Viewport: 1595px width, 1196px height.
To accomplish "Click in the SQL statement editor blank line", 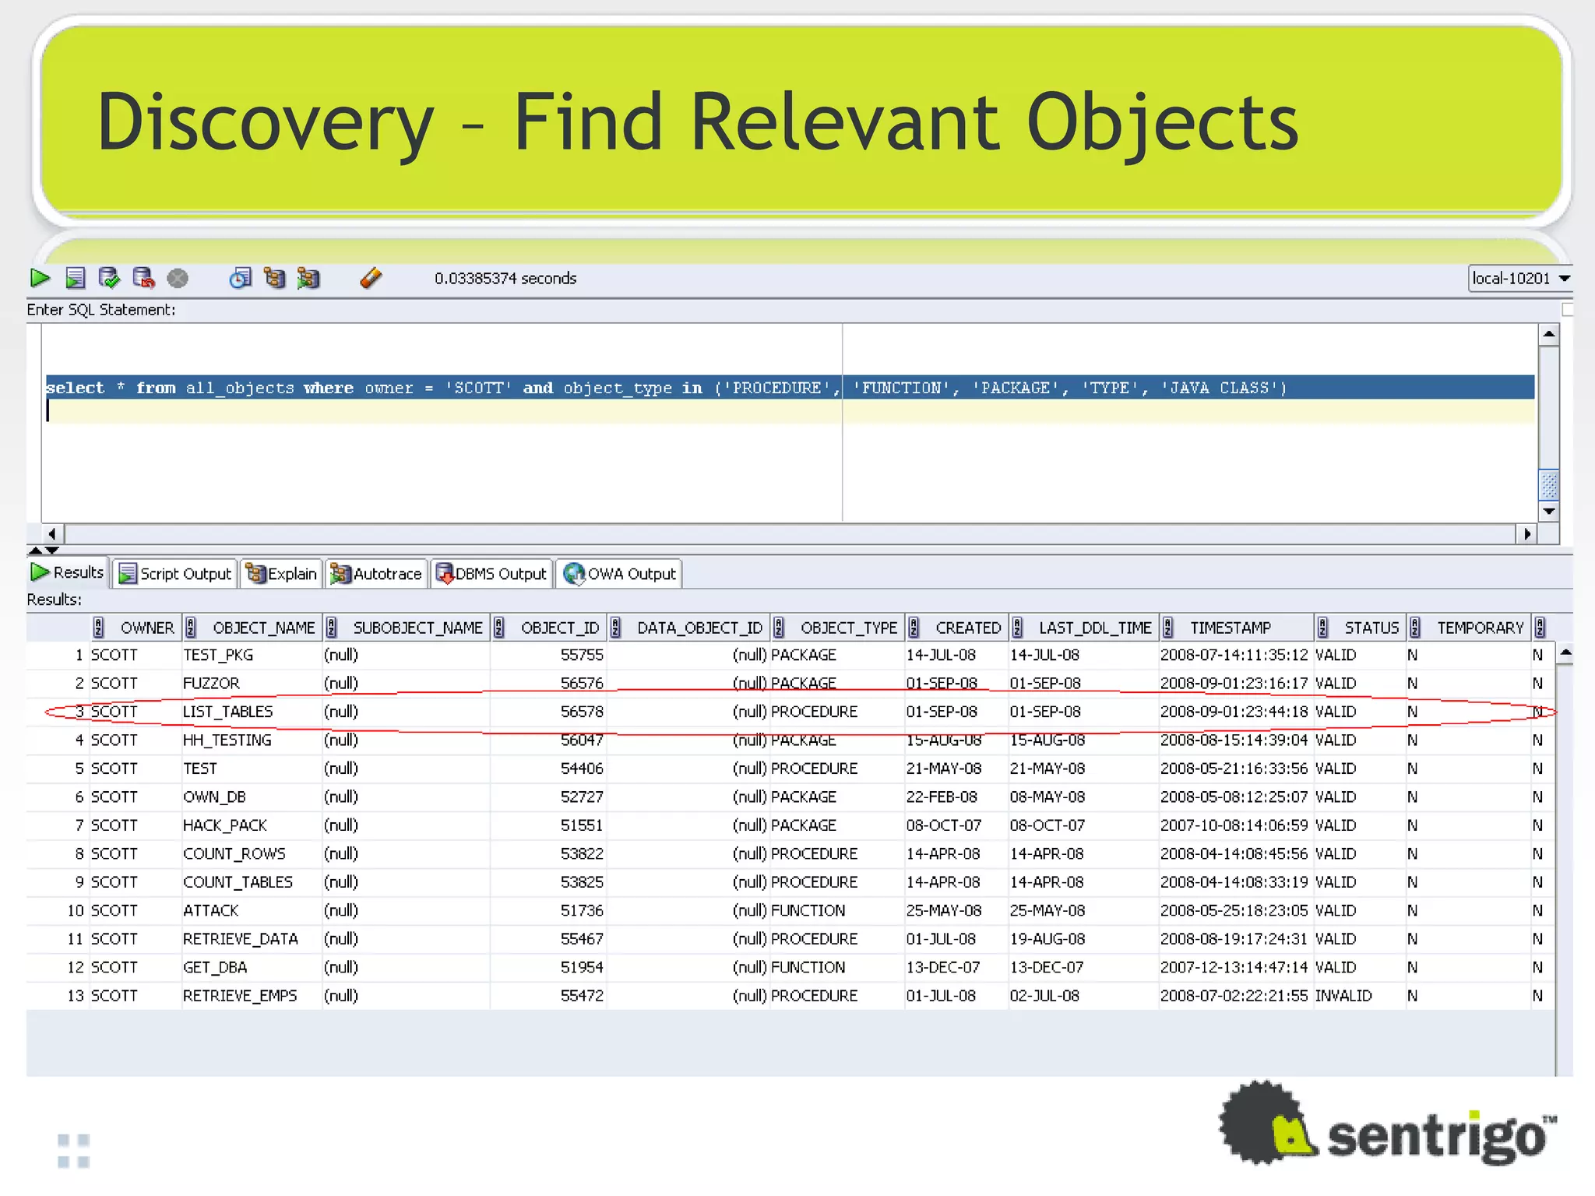I will pos(790,411).
